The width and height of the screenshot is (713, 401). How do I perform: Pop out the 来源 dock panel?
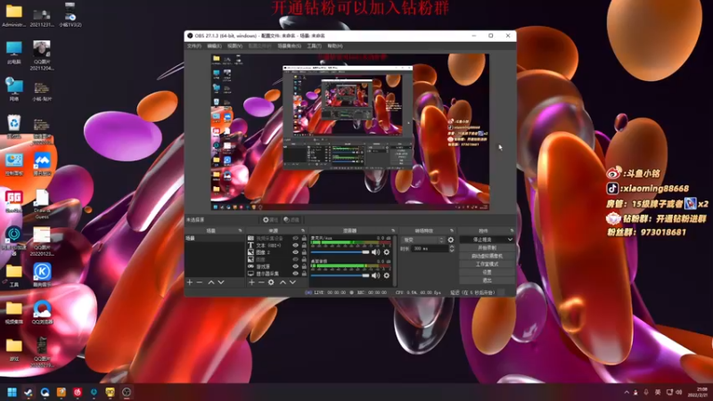point(303,231)
